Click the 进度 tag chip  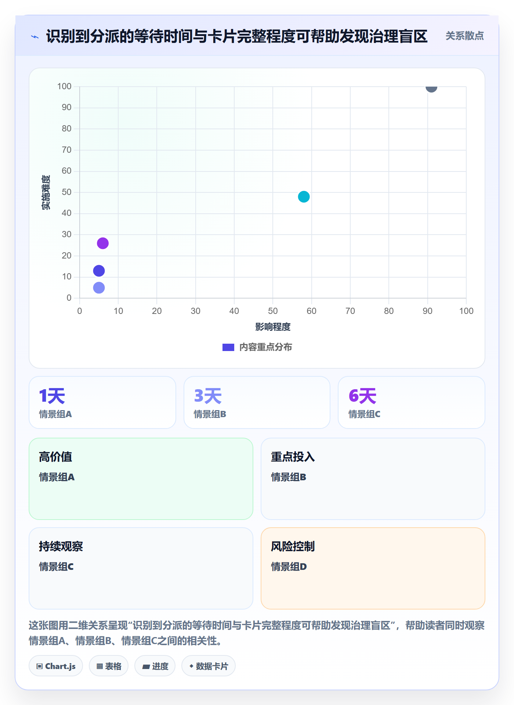(155, 666)
